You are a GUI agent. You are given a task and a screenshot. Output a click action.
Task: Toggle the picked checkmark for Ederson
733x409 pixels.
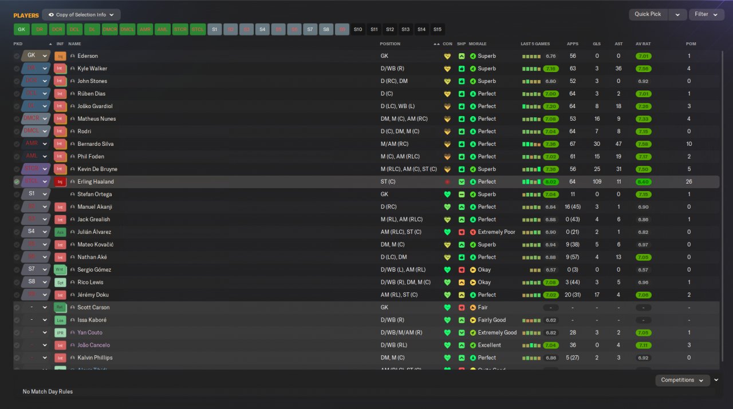(x=17, y=56)
